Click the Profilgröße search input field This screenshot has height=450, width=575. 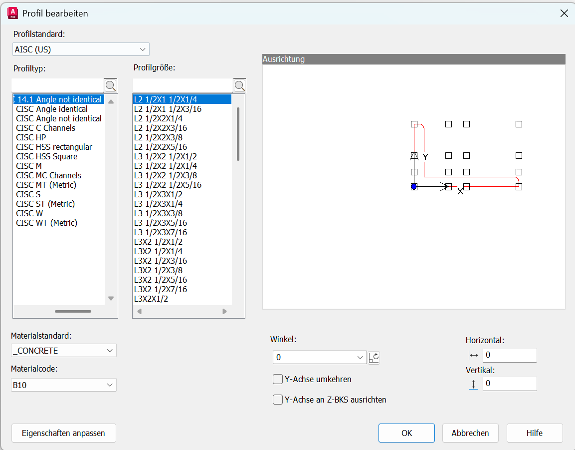pyautogui.click(x=183, y=85)
